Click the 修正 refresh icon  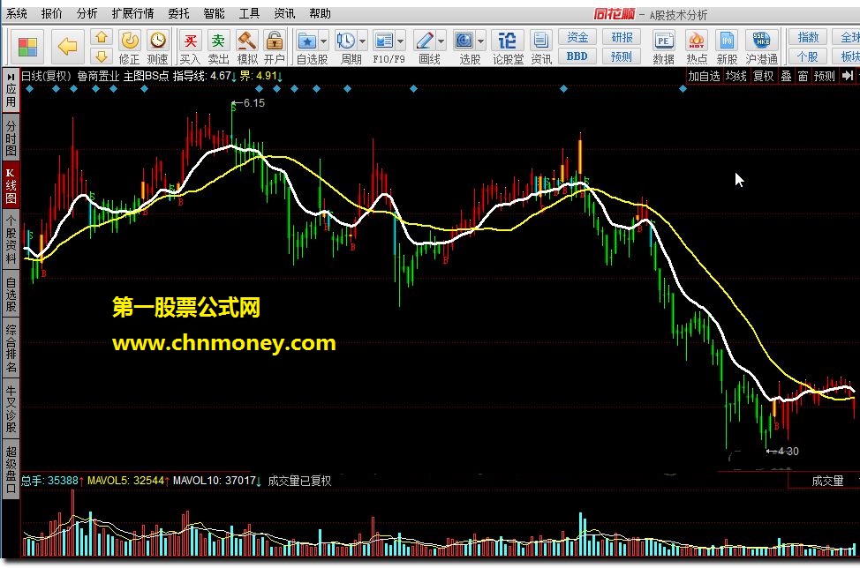coord(130,40)
